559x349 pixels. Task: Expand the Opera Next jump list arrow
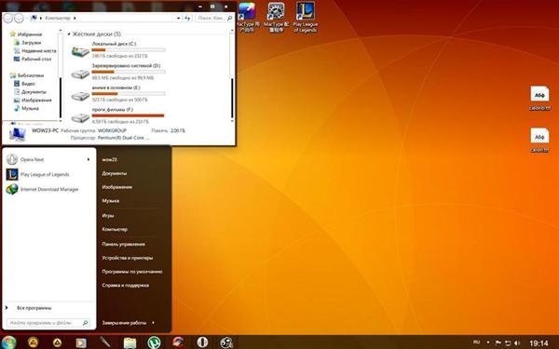(x=89, y=159)
